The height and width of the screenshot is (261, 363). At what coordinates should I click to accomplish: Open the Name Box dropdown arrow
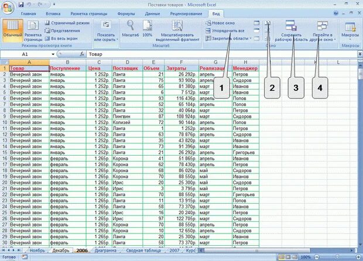point(53,54)
